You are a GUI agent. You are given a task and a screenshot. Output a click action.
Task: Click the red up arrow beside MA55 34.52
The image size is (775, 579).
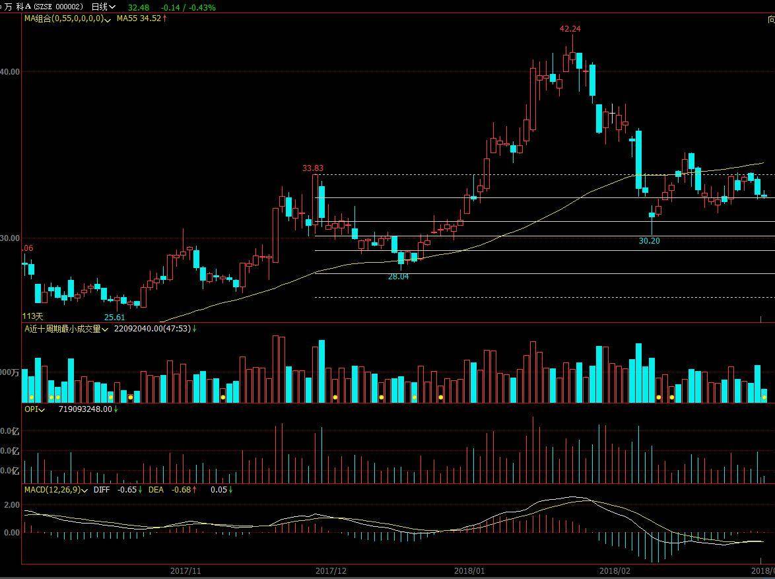click(x=164, y=18)
